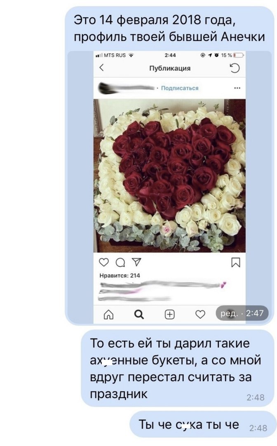View the Нравится: 214 likes list

[x=120, y=275]
